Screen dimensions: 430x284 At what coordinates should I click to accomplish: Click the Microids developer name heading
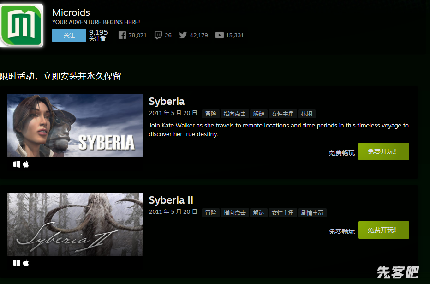click(x=71, y=12)
